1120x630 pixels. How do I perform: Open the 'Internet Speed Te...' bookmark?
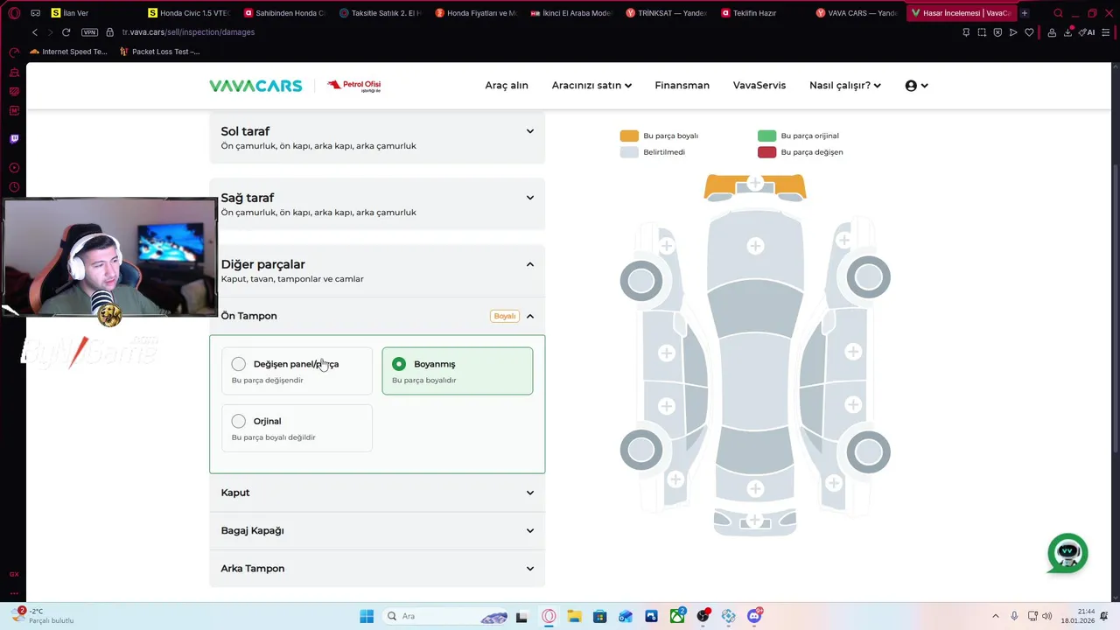(68, 52)
